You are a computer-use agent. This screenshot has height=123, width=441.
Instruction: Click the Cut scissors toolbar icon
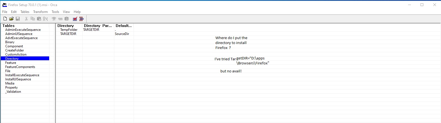[x=26, y=19]
